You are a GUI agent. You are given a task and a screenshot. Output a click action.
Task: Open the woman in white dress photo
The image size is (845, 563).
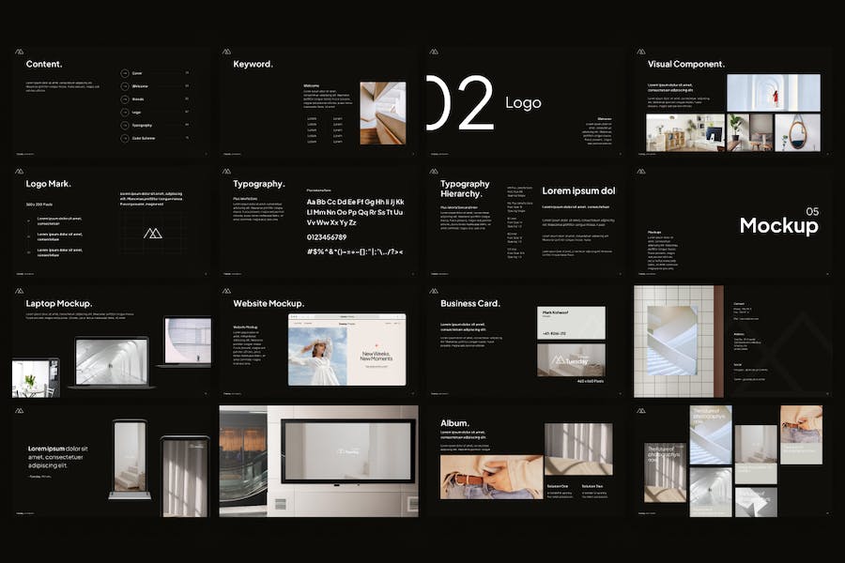coord(317,357)
